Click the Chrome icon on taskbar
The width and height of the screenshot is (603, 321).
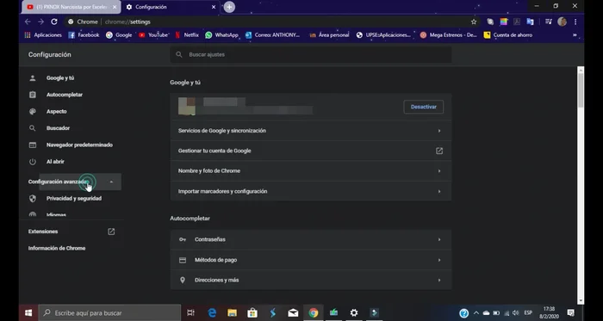(314, 313)
